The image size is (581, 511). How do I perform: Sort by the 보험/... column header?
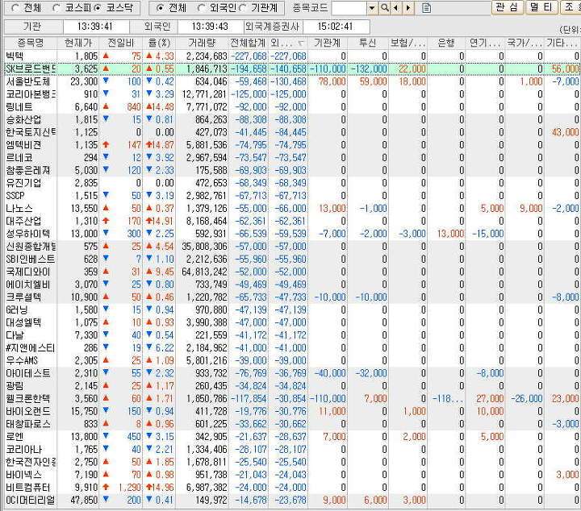pos(408,43)
